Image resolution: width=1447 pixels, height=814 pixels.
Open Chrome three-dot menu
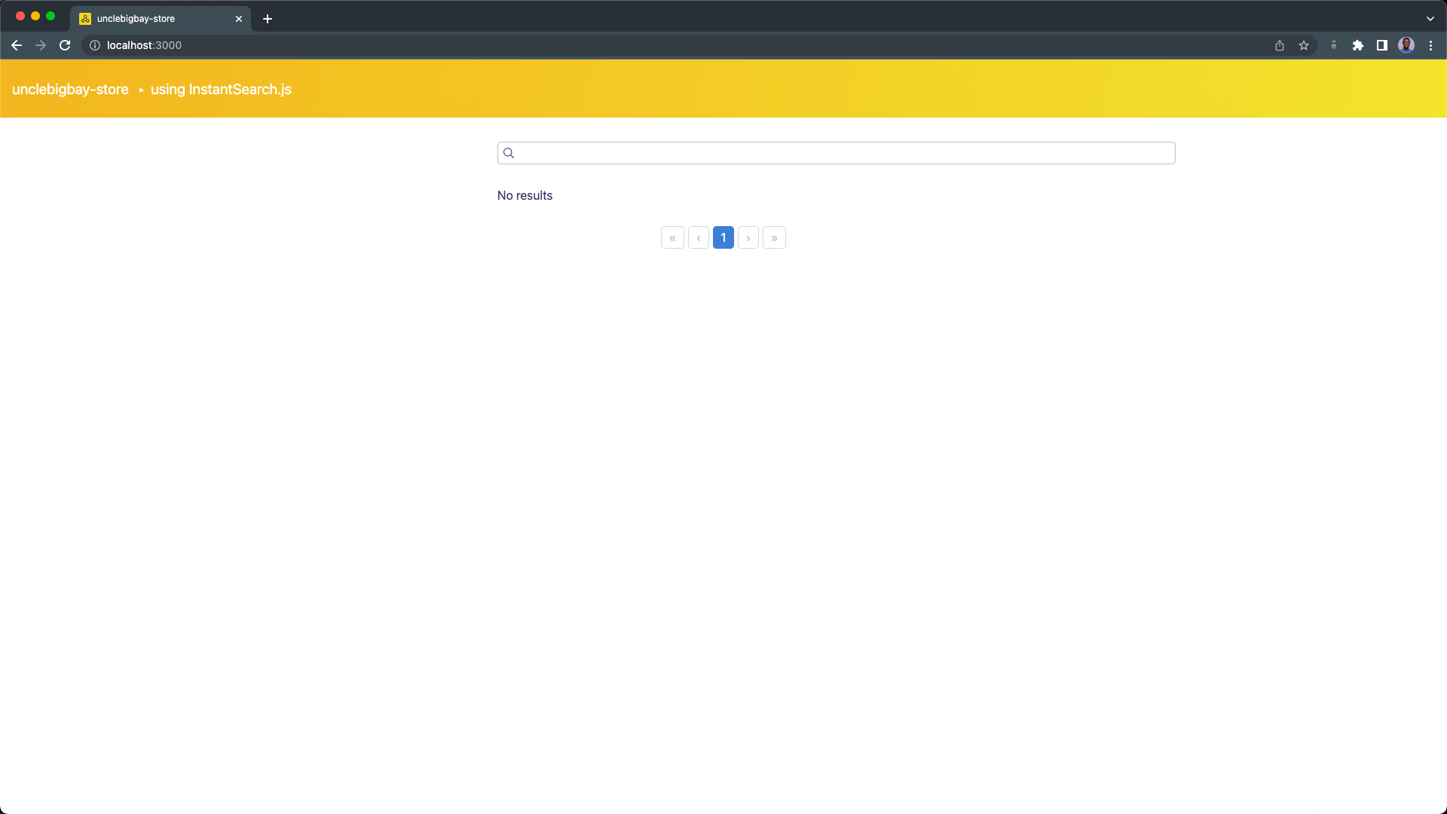coord(1430,45)
